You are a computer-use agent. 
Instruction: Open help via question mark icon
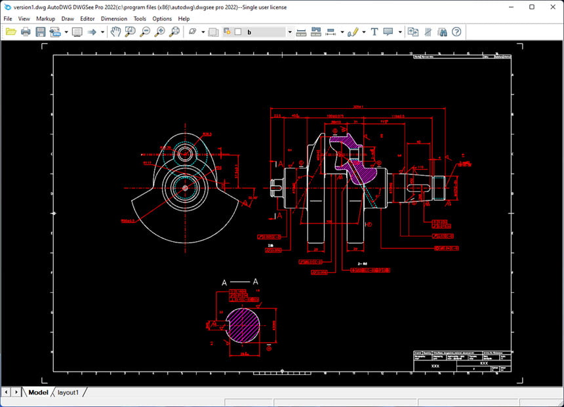[456, 32]
